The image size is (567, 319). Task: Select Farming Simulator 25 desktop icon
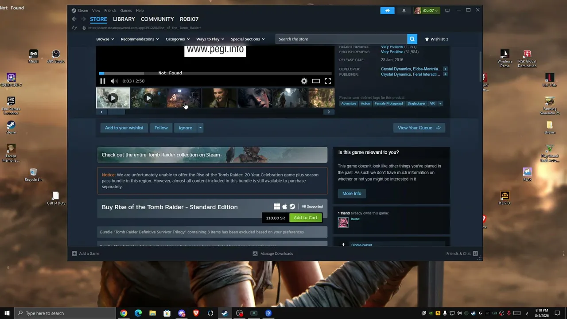[550, 106]
